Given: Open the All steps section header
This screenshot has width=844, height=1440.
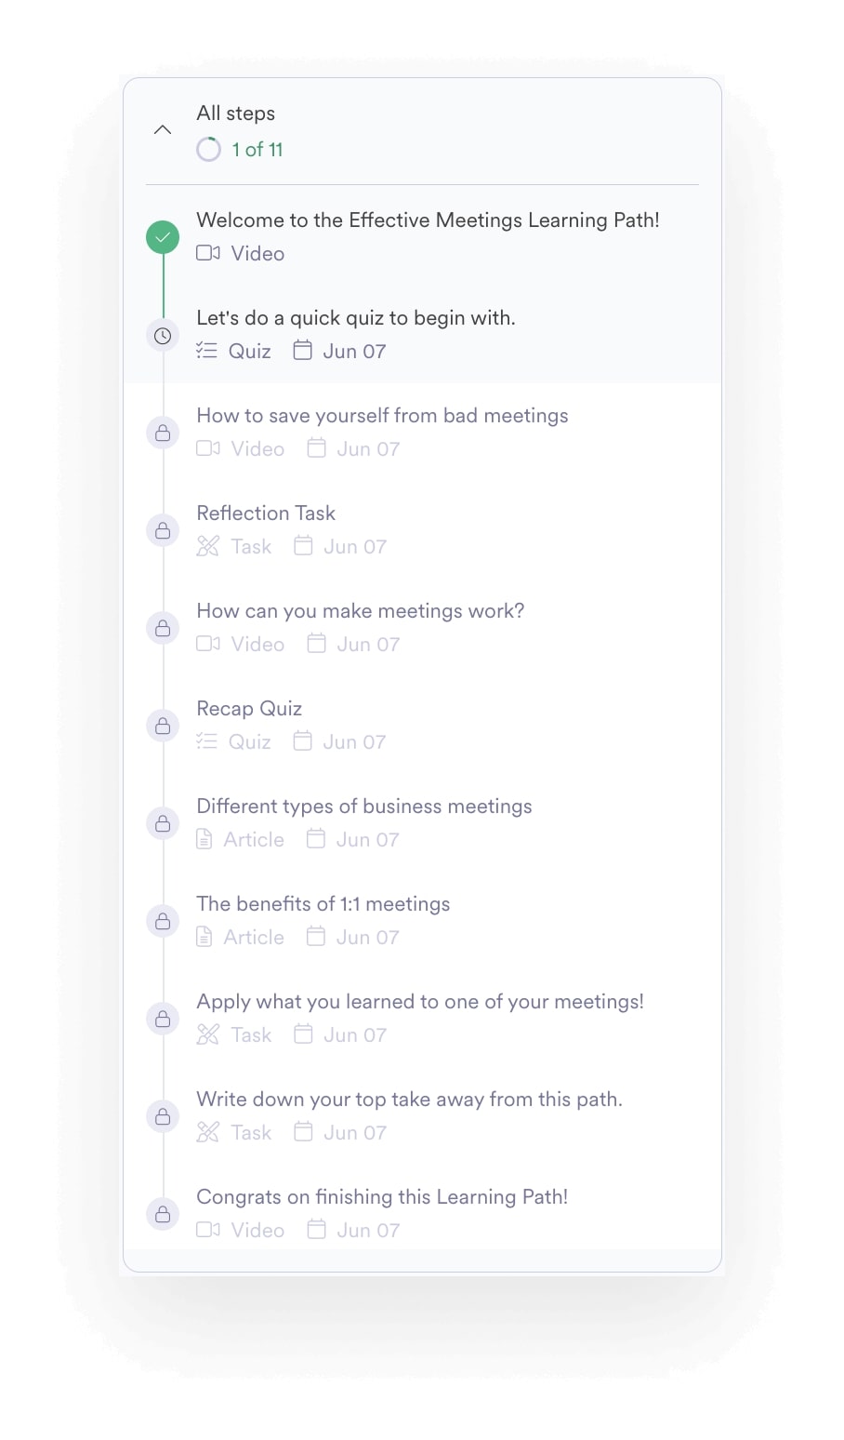Looking at the screenshot, I should point(235,113).
